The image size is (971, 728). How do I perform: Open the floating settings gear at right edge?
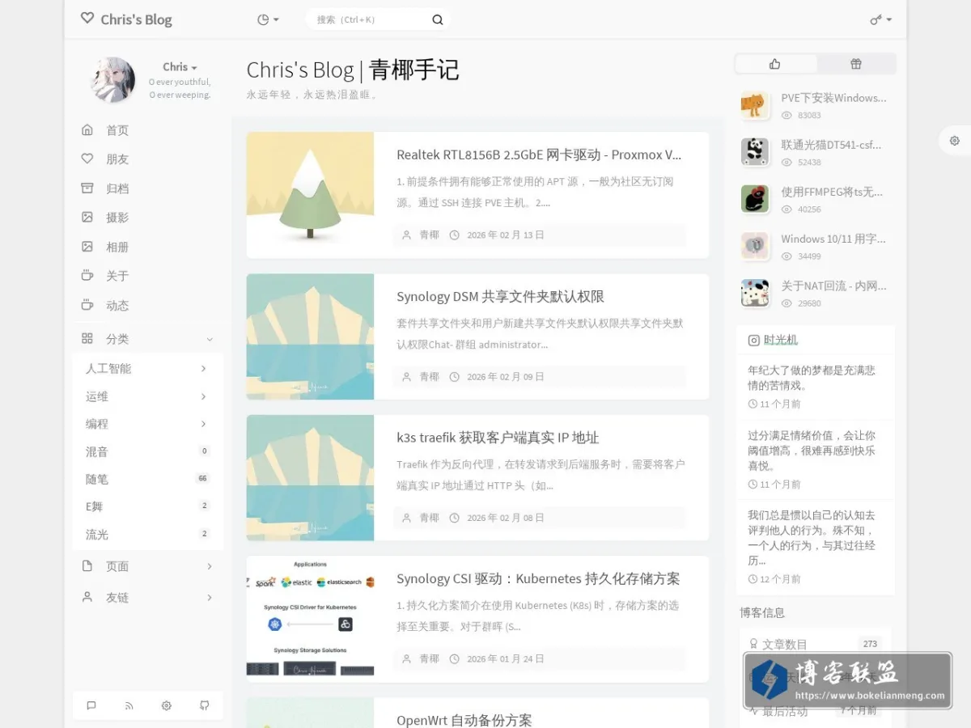pyautogui.click(x=955, y=141)
